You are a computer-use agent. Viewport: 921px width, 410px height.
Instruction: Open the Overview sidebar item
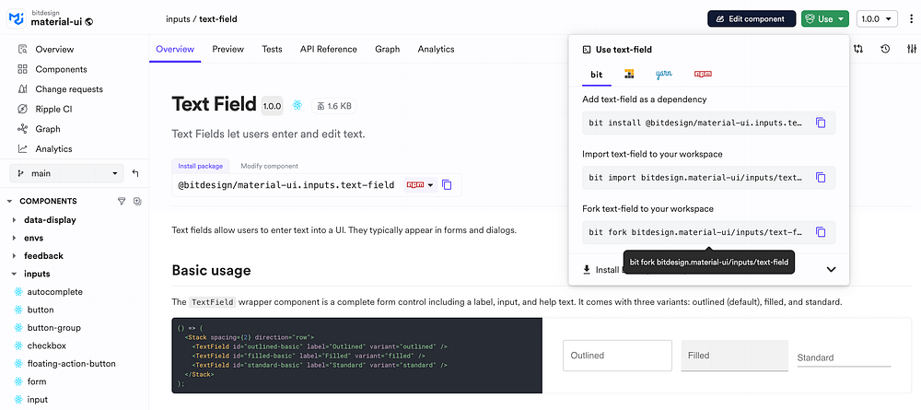(54, 50)
